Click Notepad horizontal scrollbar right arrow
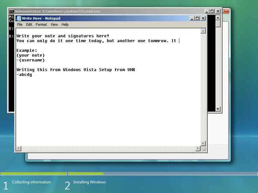The width and height of the screenshot is (258, 193). 198,149
